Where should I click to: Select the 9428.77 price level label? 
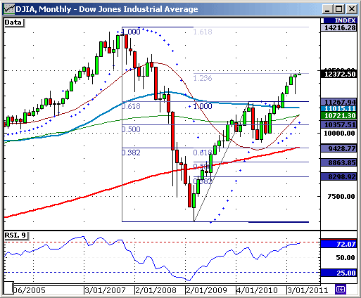[x=338, y=148]
